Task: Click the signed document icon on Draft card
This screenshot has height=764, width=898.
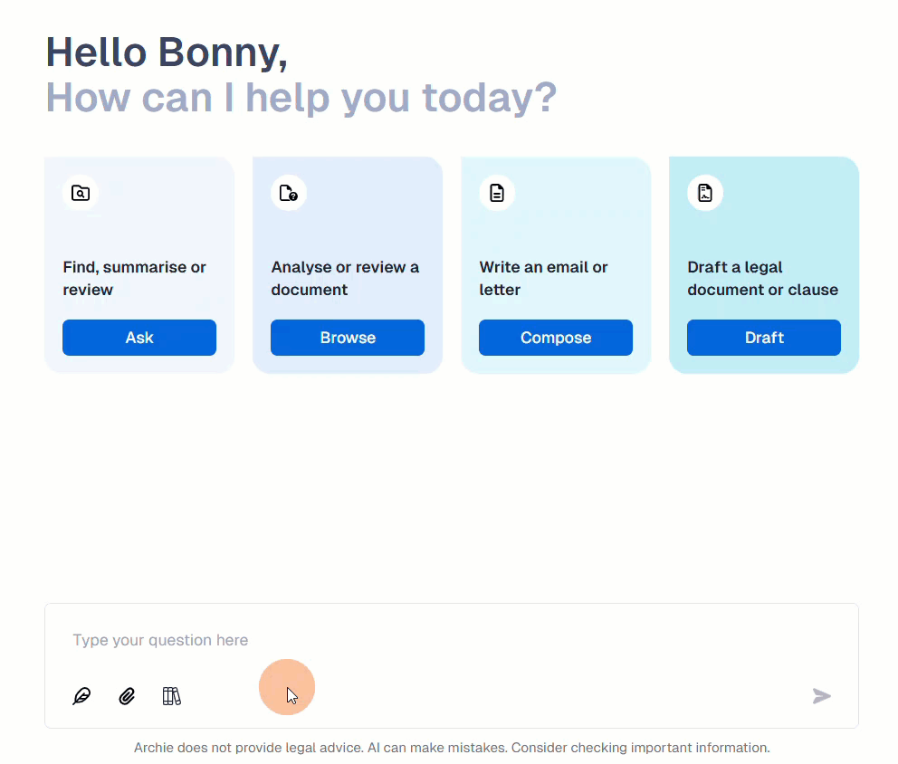Action: [705, 193]
